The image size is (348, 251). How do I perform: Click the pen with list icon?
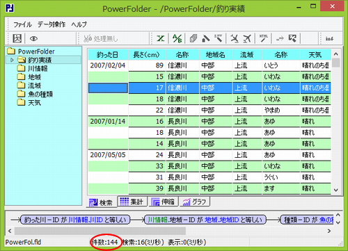tap(219, 38)
